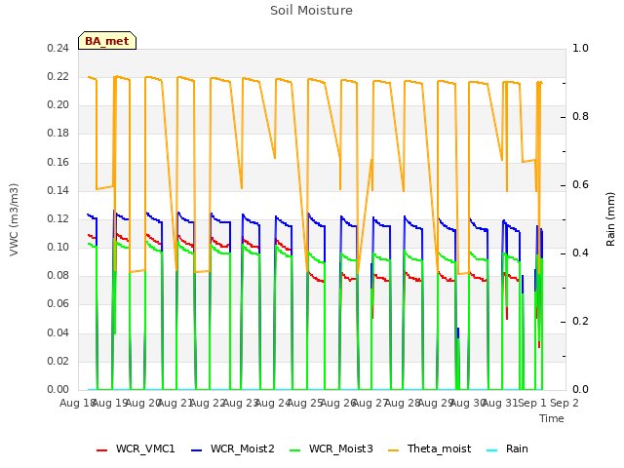624x468 pixels.
Task: Click the 0.10 left axis tick label
Action: point(58,247)
